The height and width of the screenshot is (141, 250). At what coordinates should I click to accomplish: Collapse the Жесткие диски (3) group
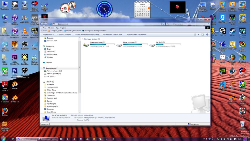tap(82, 39)
